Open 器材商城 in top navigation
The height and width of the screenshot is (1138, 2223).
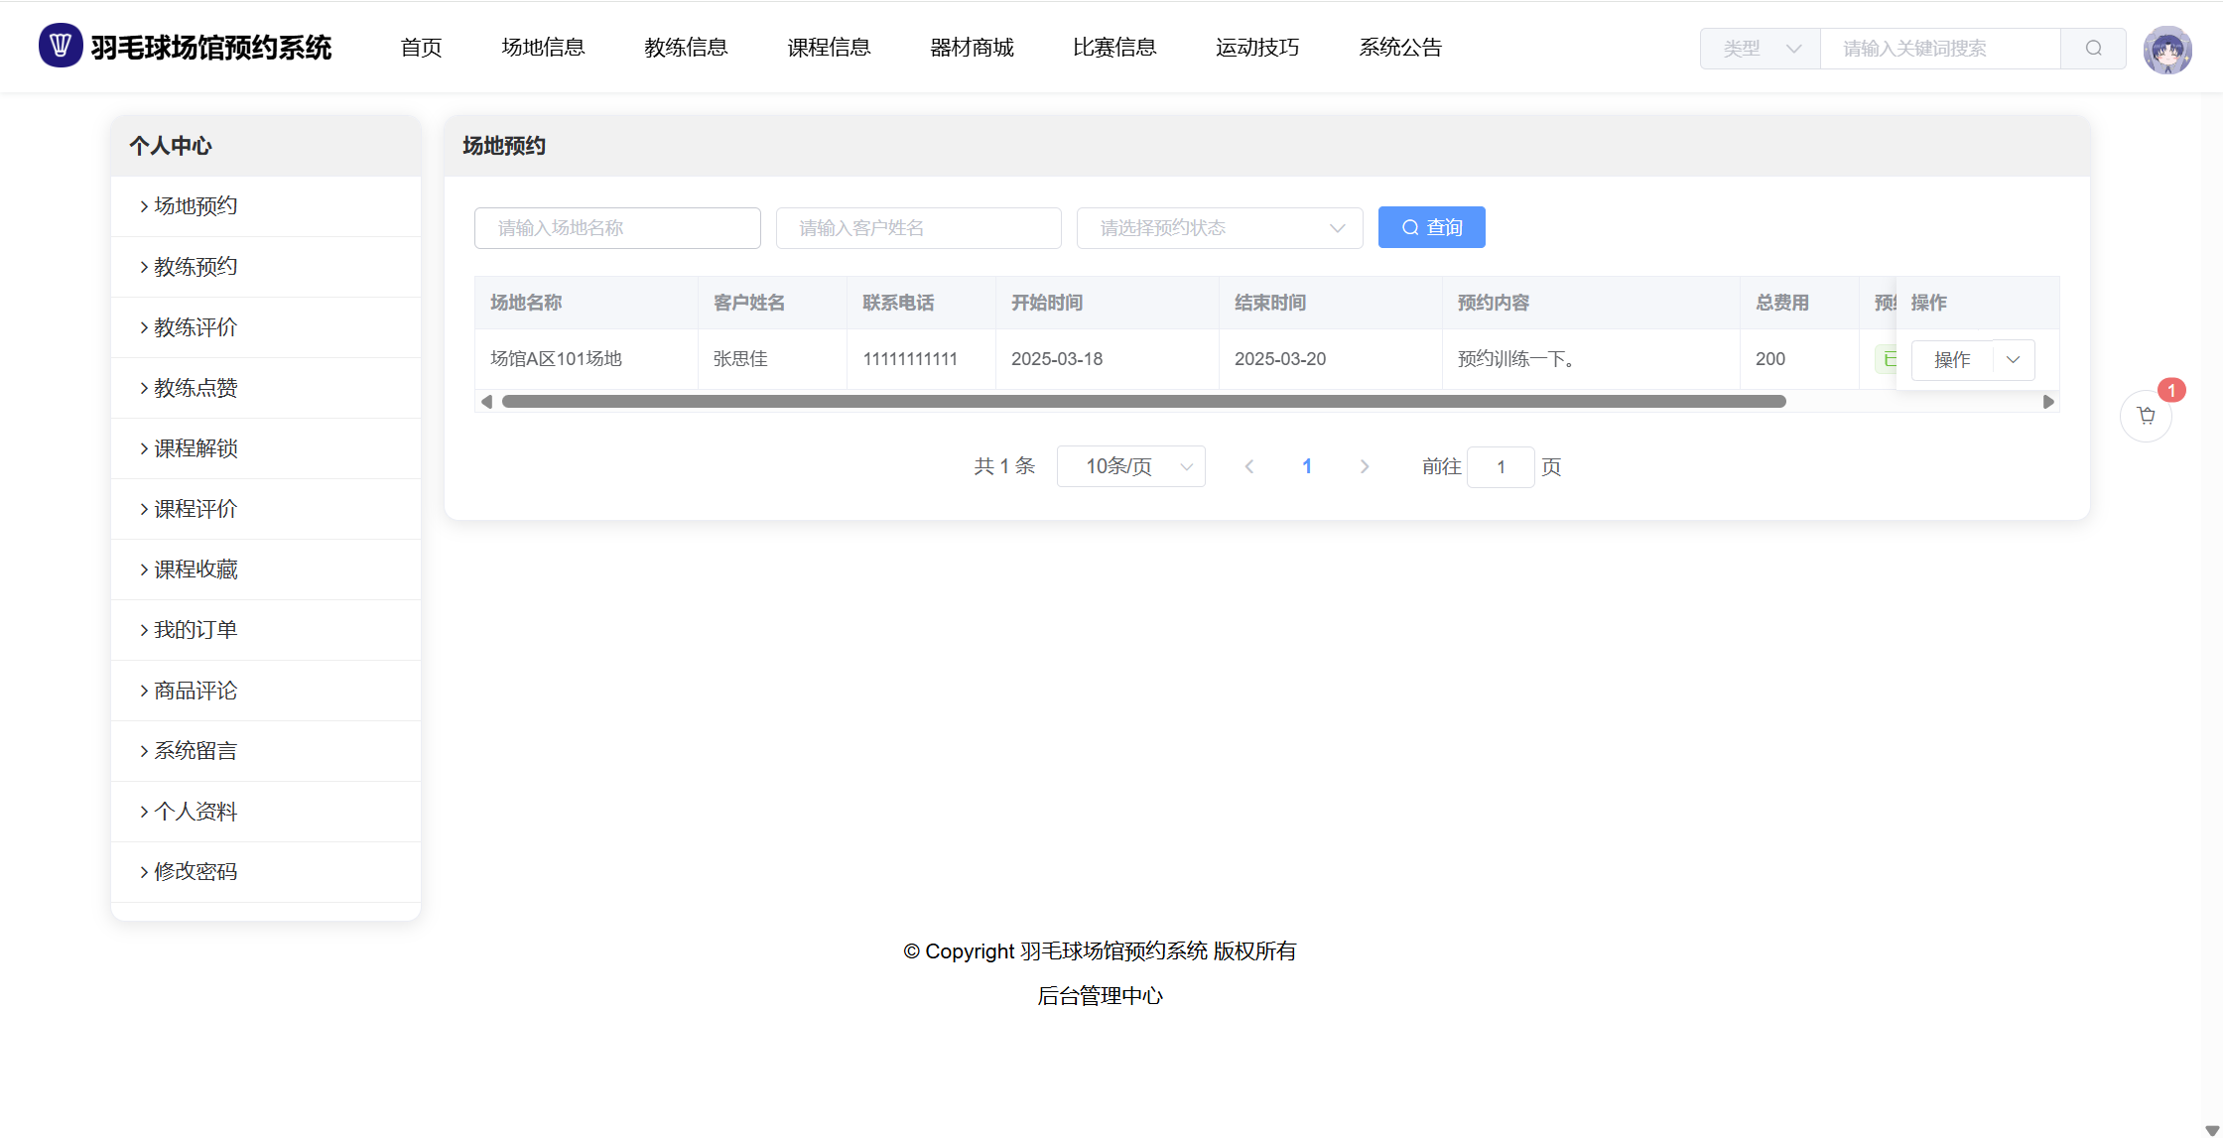coord(972,48)
